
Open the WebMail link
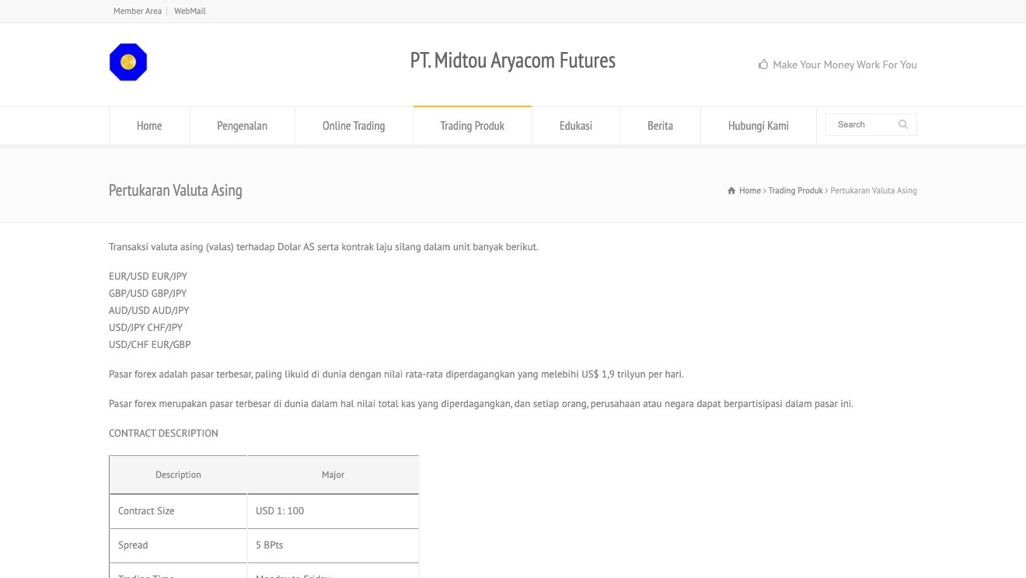190,11
